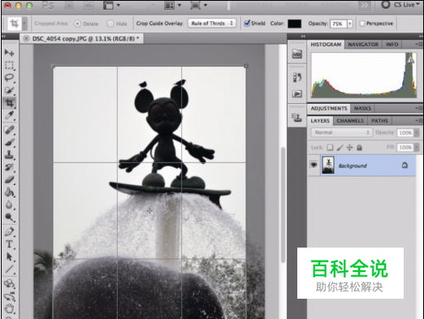Viewport: 424px width, 319px height.
Task: Select the Crop tool in toolbox
Action: [9, 102]
